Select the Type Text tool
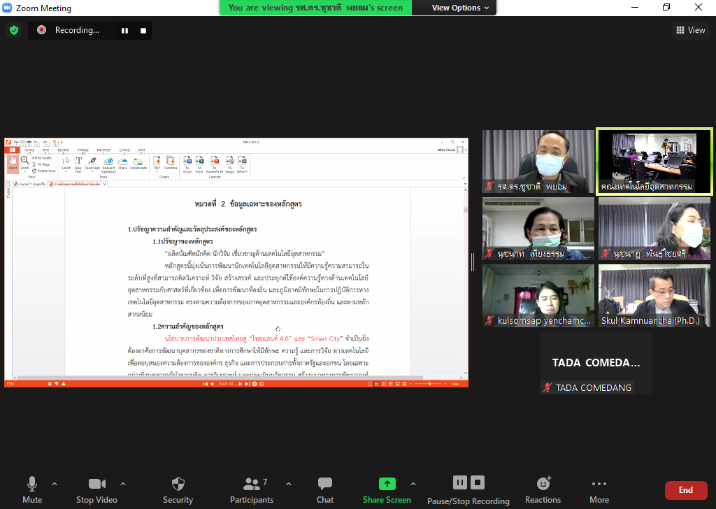This screenshot has width=716, height=509. pos(78,164)
